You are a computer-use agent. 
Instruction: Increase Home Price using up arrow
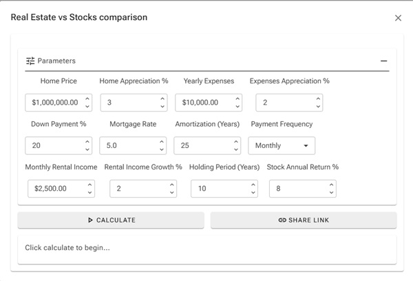[87, 98]
